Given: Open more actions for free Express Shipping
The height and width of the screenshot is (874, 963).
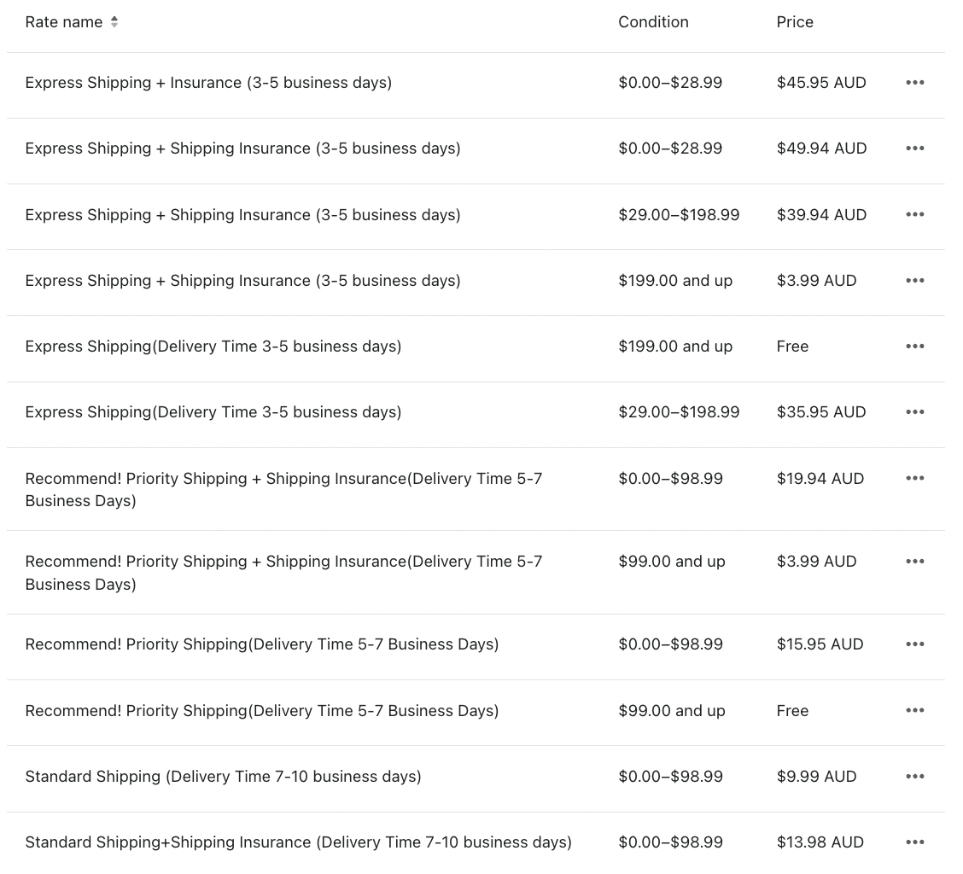Looking at the screenshot, I should (914, 347).
